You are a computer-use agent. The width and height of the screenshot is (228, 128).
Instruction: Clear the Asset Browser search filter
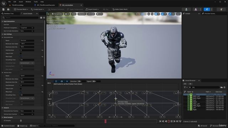point(190,87)
